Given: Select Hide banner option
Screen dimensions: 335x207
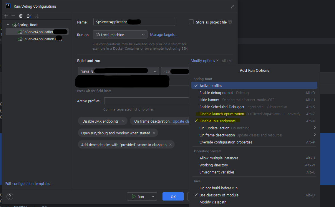Looking at the screenshot, I should click(x=254, y=100).
